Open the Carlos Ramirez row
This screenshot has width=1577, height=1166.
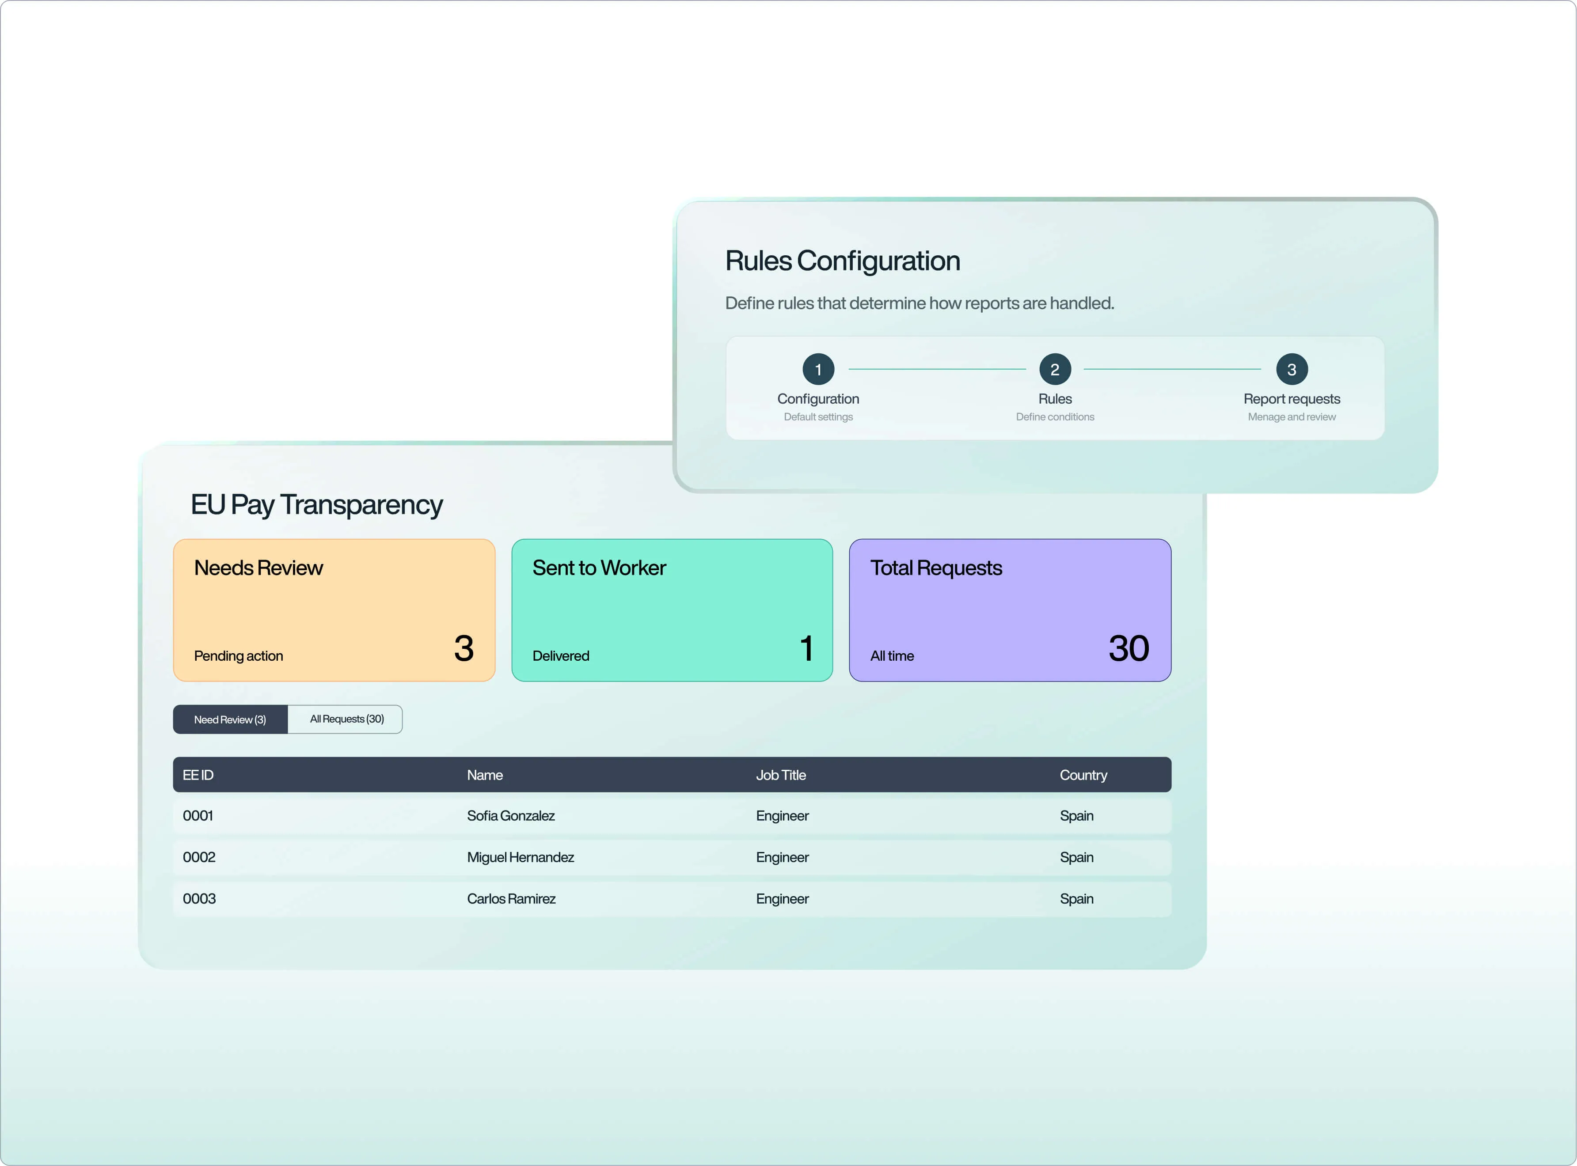tap(672, 899)
